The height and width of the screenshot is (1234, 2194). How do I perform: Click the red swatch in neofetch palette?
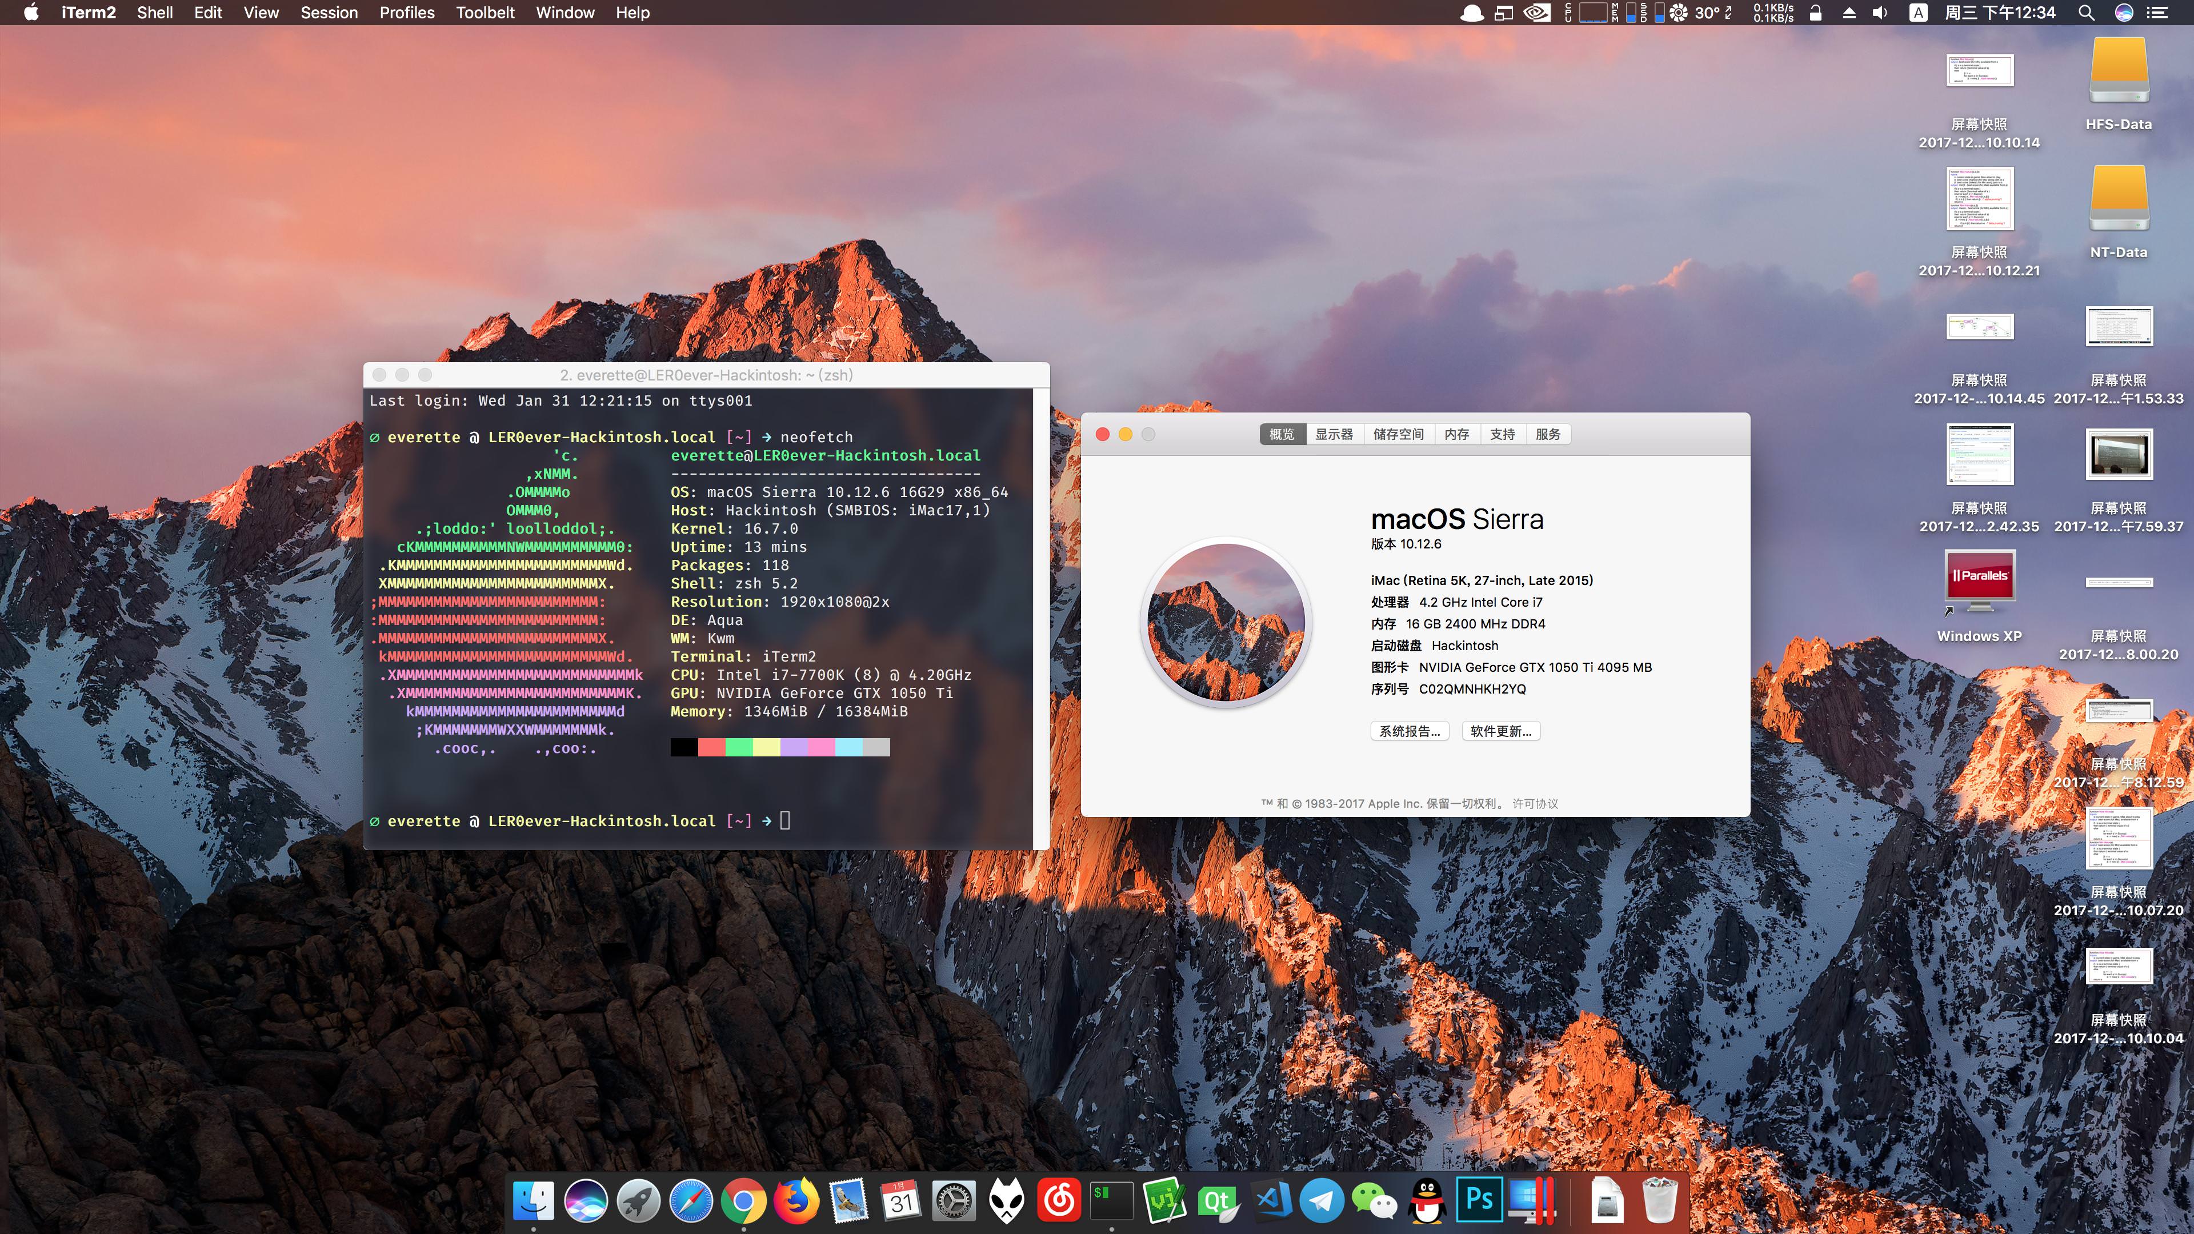click(711, 748)
